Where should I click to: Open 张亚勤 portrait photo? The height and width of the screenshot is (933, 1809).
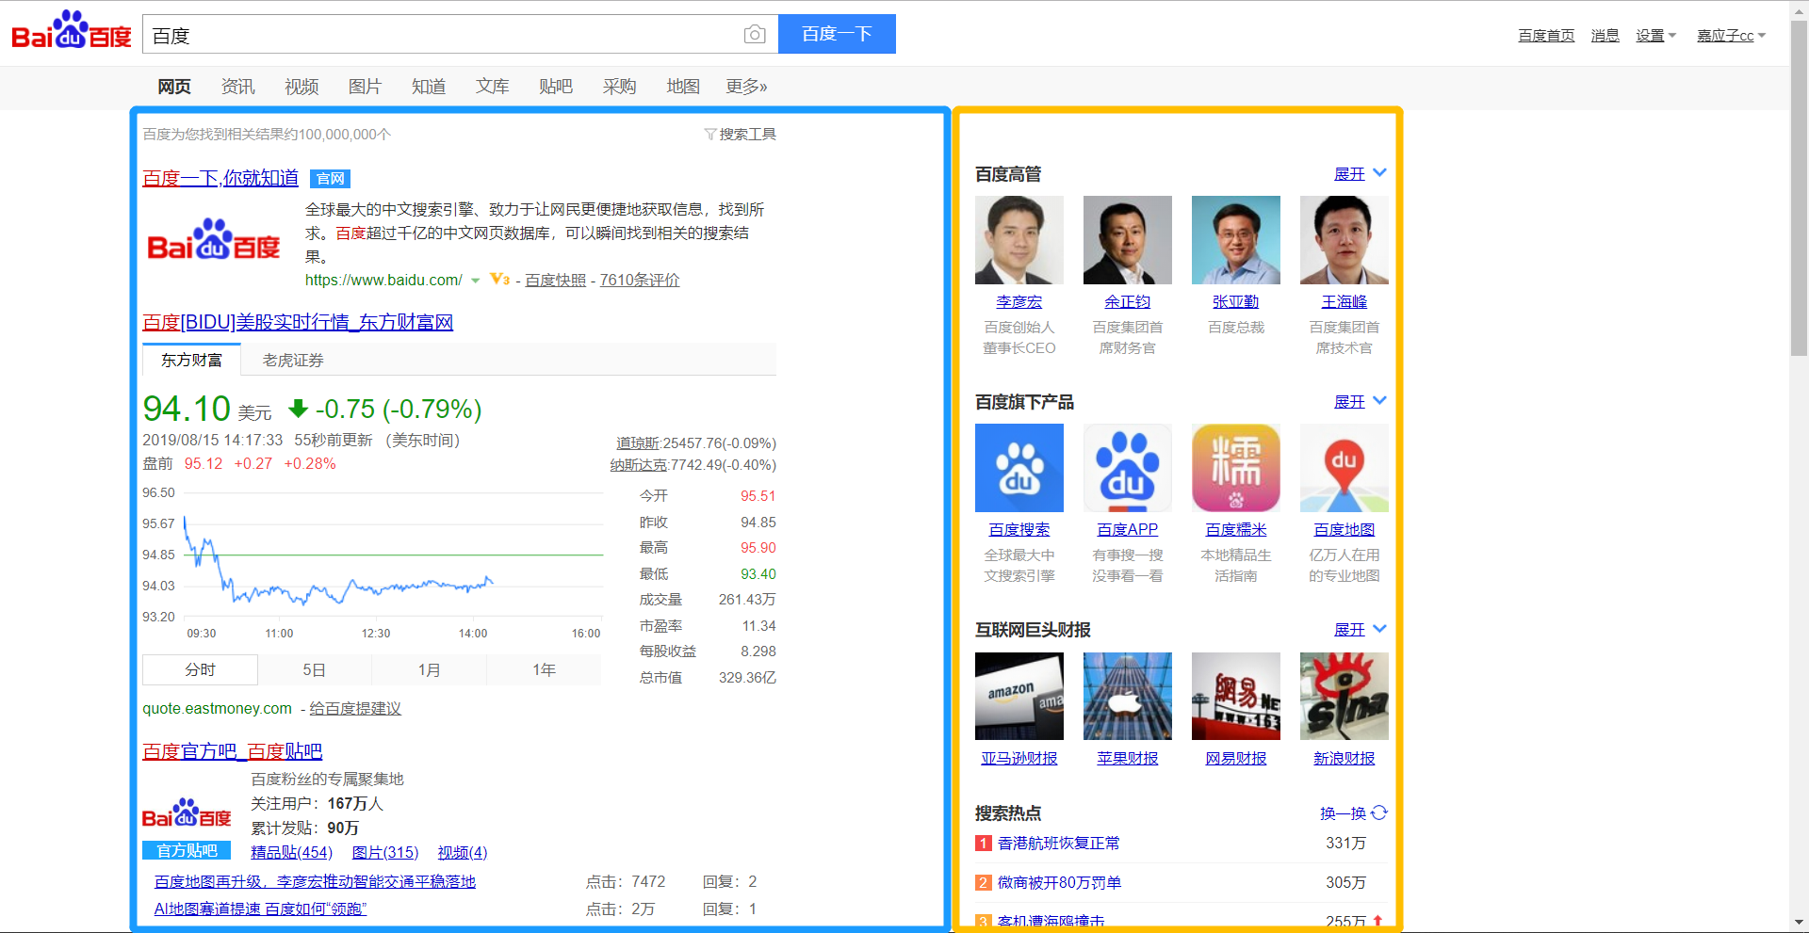(1235, 240)
